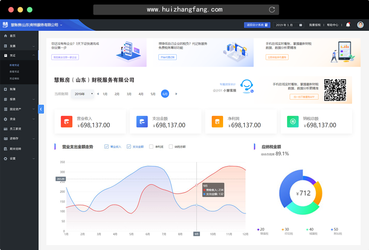Click 开始代理记账 banner button
Screen dimensions: 369x250
[x=168, y=57]
